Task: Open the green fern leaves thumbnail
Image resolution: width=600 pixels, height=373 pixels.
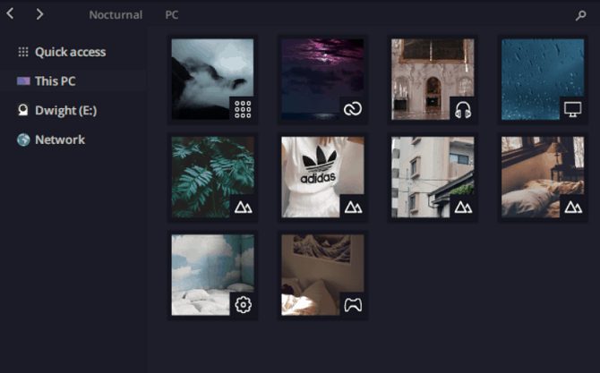Action: point(212,177)
